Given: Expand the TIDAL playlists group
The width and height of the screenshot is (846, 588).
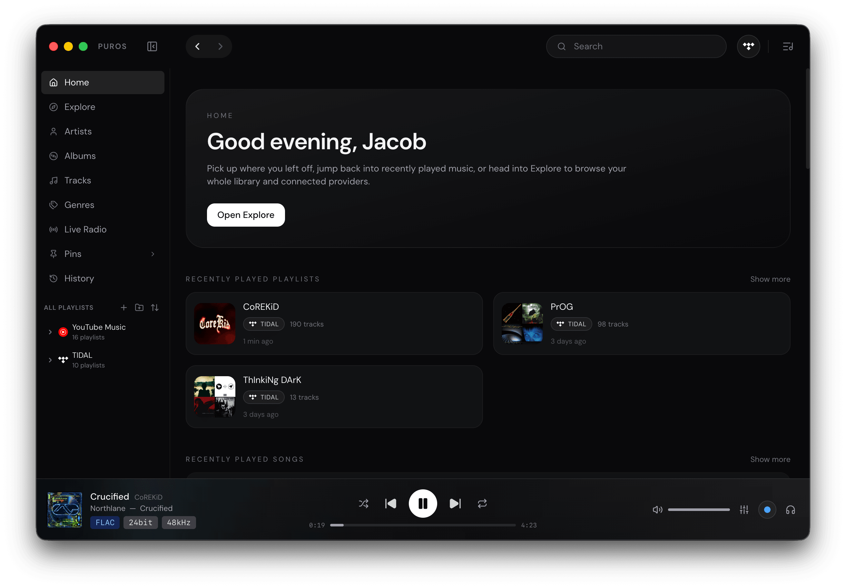Looking at the screenshot, I should point(50,360).
